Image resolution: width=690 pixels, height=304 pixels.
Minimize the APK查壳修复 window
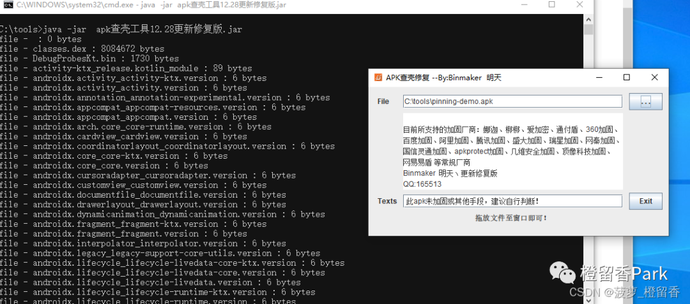coord(598,78)
